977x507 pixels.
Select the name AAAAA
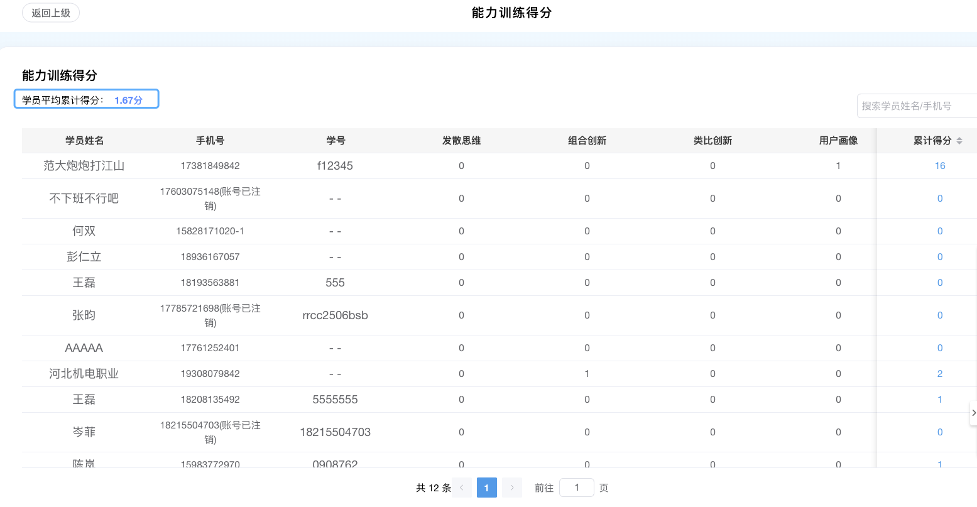[x=84, y=348]
